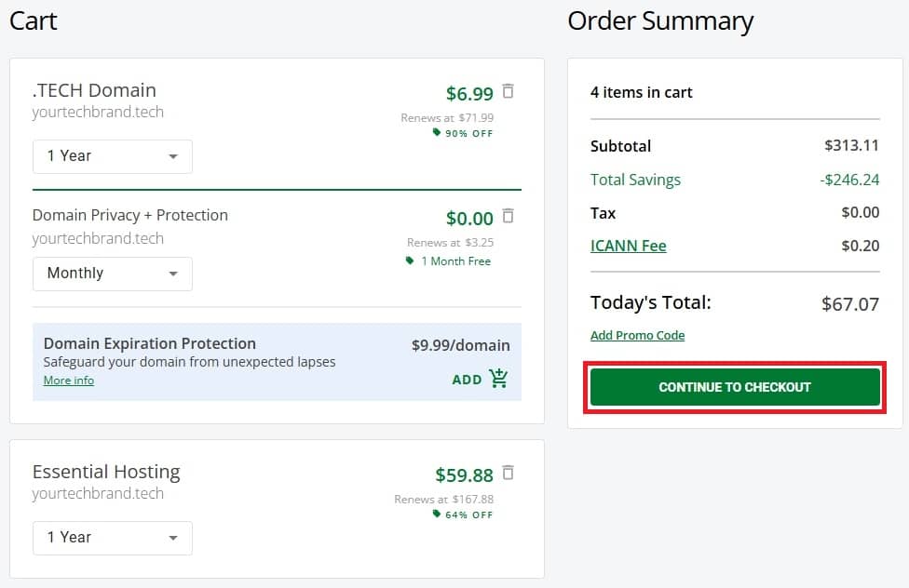Click the Cart page heading

click(x=33, y=20)
